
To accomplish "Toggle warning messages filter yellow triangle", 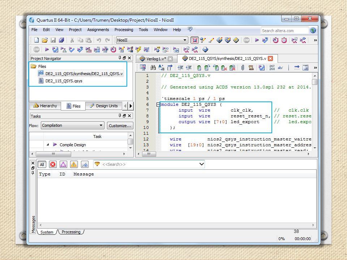I will 74,164.
